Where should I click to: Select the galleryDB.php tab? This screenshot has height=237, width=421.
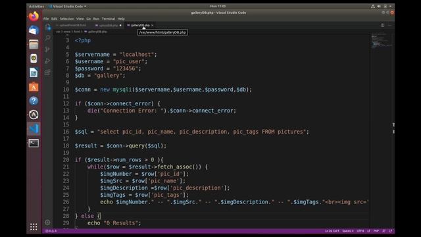tap(140, 25)
